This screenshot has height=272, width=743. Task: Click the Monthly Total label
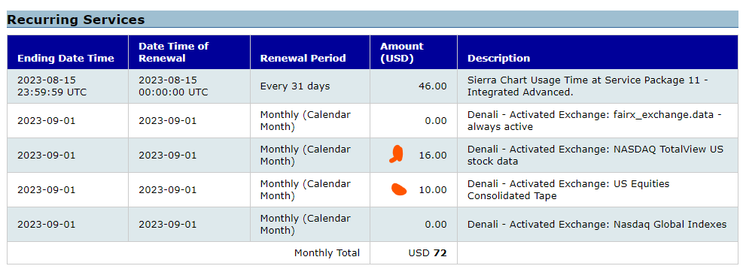tap(327, 253)
